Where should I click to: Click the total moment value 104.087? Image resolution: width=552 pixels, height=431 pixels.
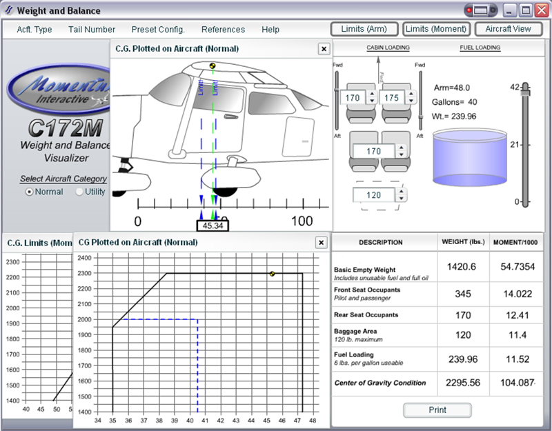(x=517, y=383)
